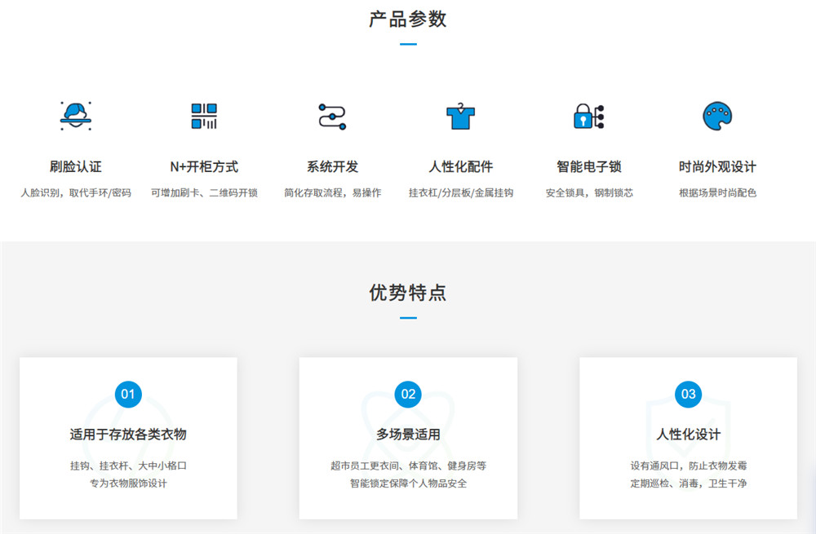Select the 系统开发 title text
The image size is (816, 534).
[x=332, y=166]
